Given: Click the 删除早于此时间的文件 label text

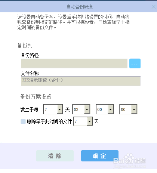Looking at the screenshot, I should (49, 121).
